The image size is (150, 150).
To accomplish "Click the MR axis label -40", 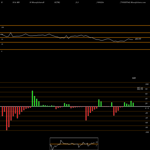I will coord(146,118).
